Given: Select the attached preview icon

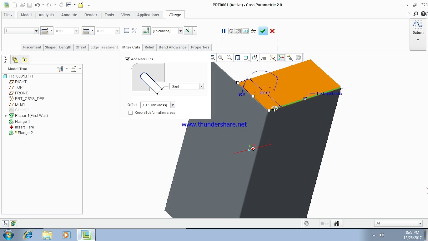Looking at the screenshot, I should point(246,31).
